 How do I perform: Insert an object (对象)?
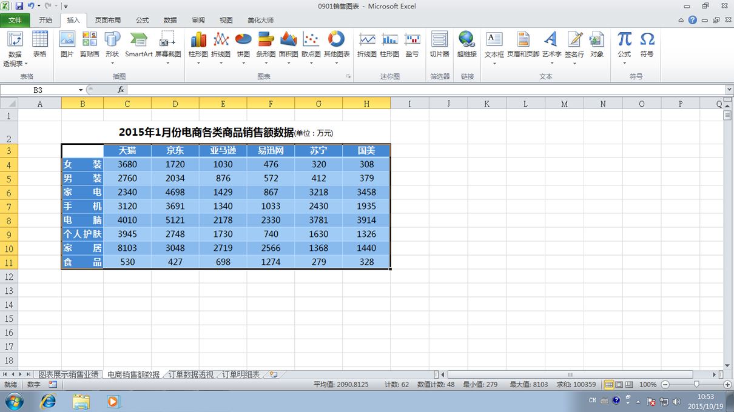pyautogui.click(x=597, y=45)
